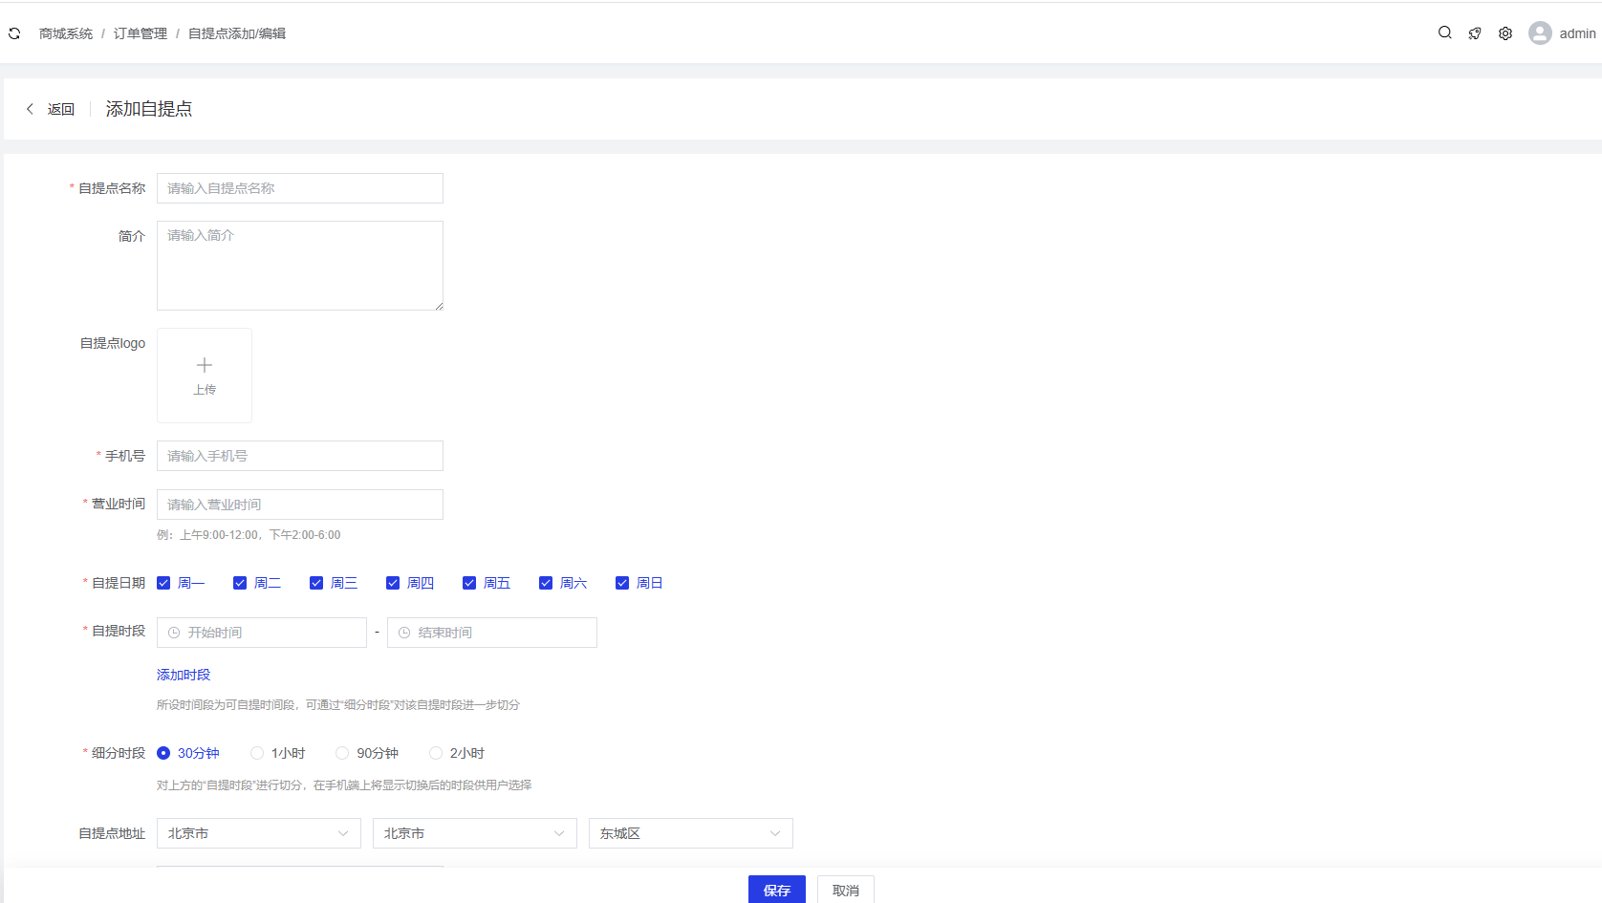
Task: Open the second 北京市 city dropdown
Action: coord(474,833)
